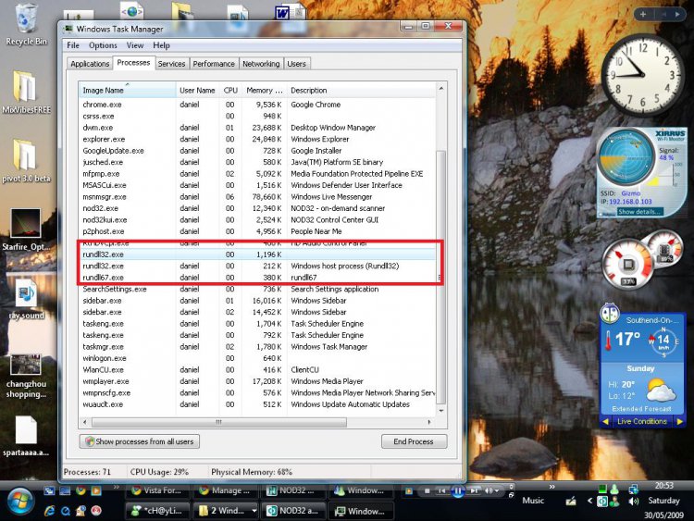Click the Switch between windows icon

click(50, 490)
